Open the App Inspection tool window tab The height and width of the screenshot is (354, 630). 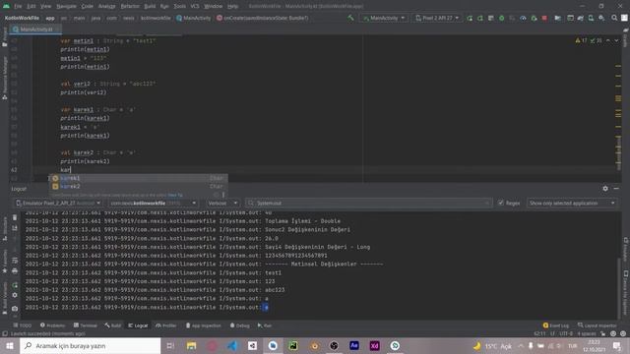coord(203,325)
